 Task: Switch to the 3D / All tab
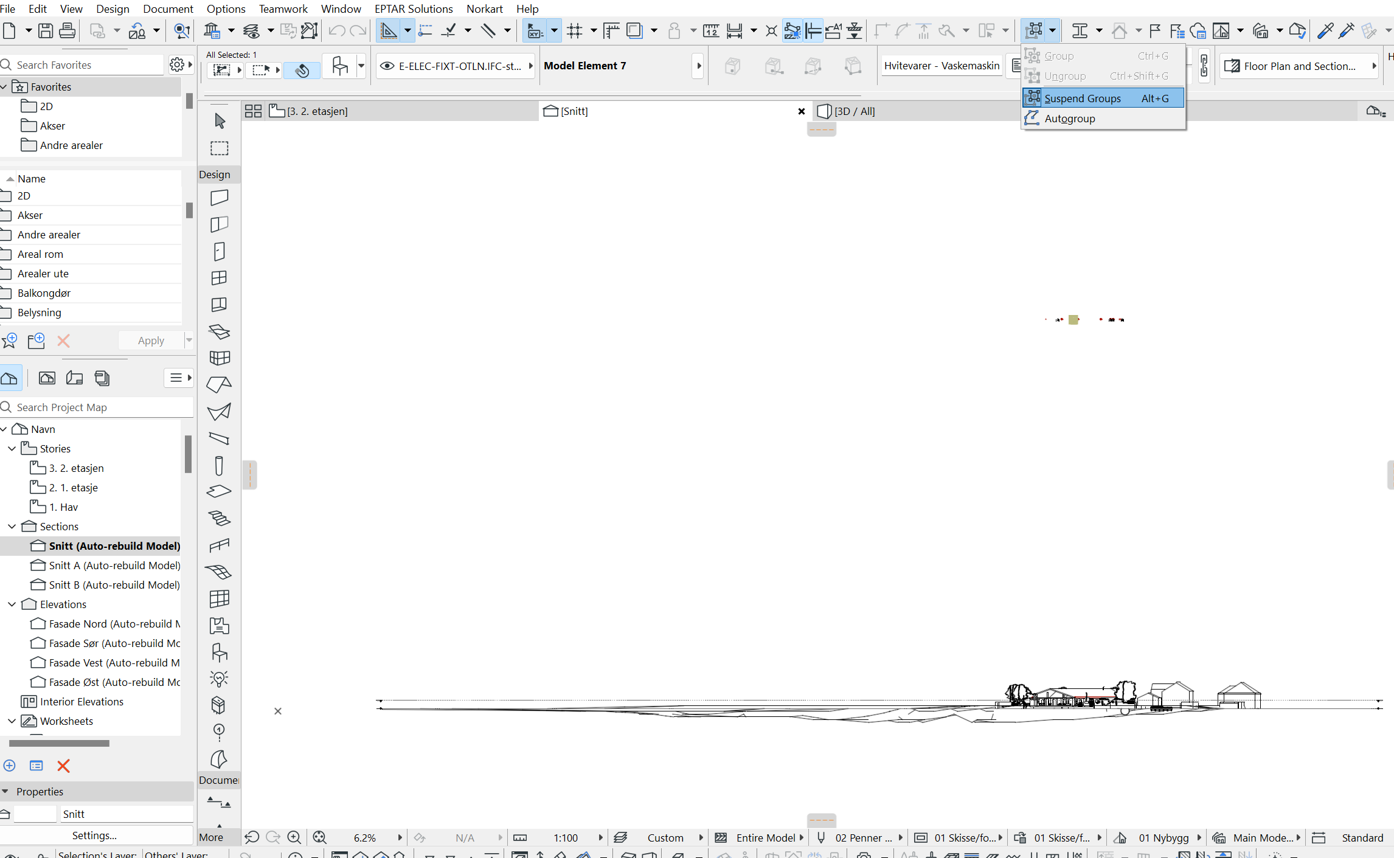tap(854, 111)
